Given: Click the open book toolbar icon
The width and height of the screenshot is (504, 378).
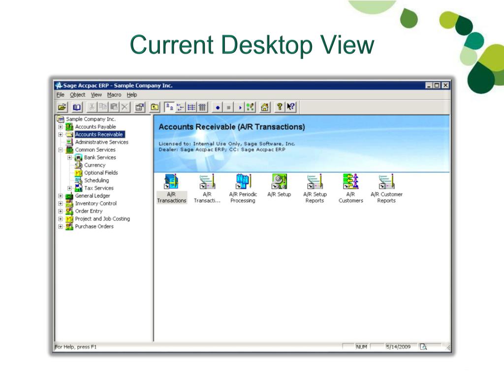Looking at the screenshot, I should pyautogui.click(x=77, y=107).
